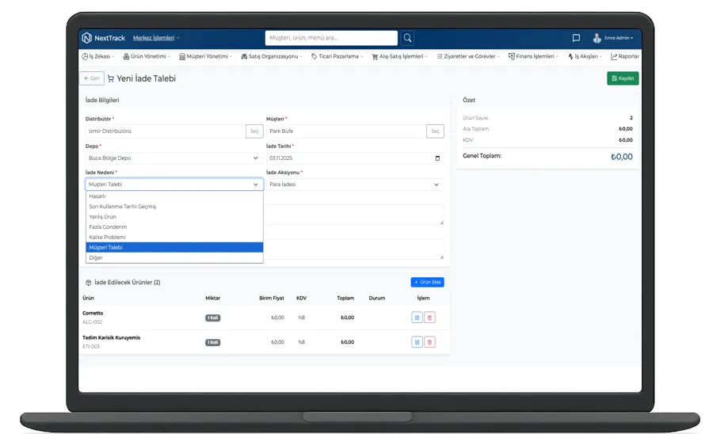
Task: Open the chat messages icon
Action: [576, 38]
